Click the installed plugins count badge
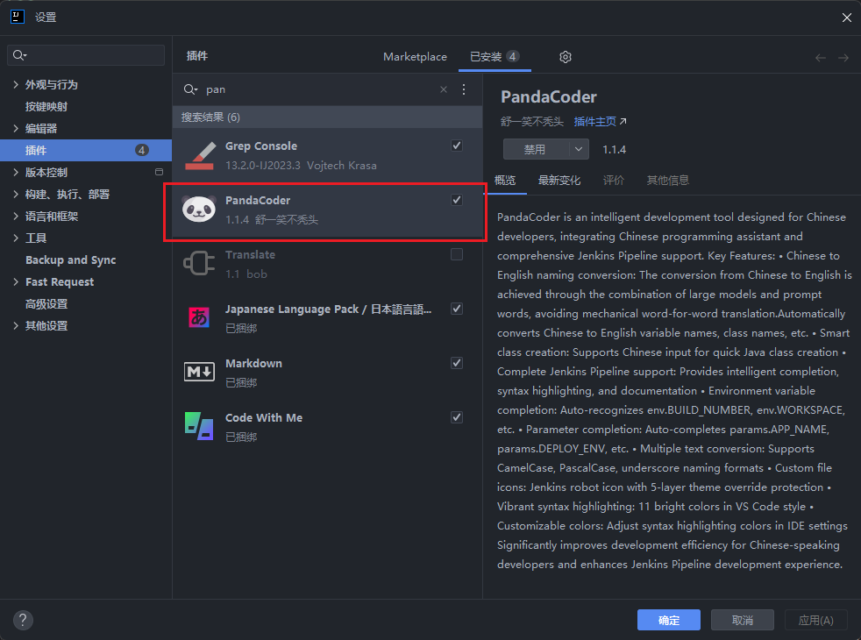Image resolution: width=861 pixels, height=640 pixels. 512,56
